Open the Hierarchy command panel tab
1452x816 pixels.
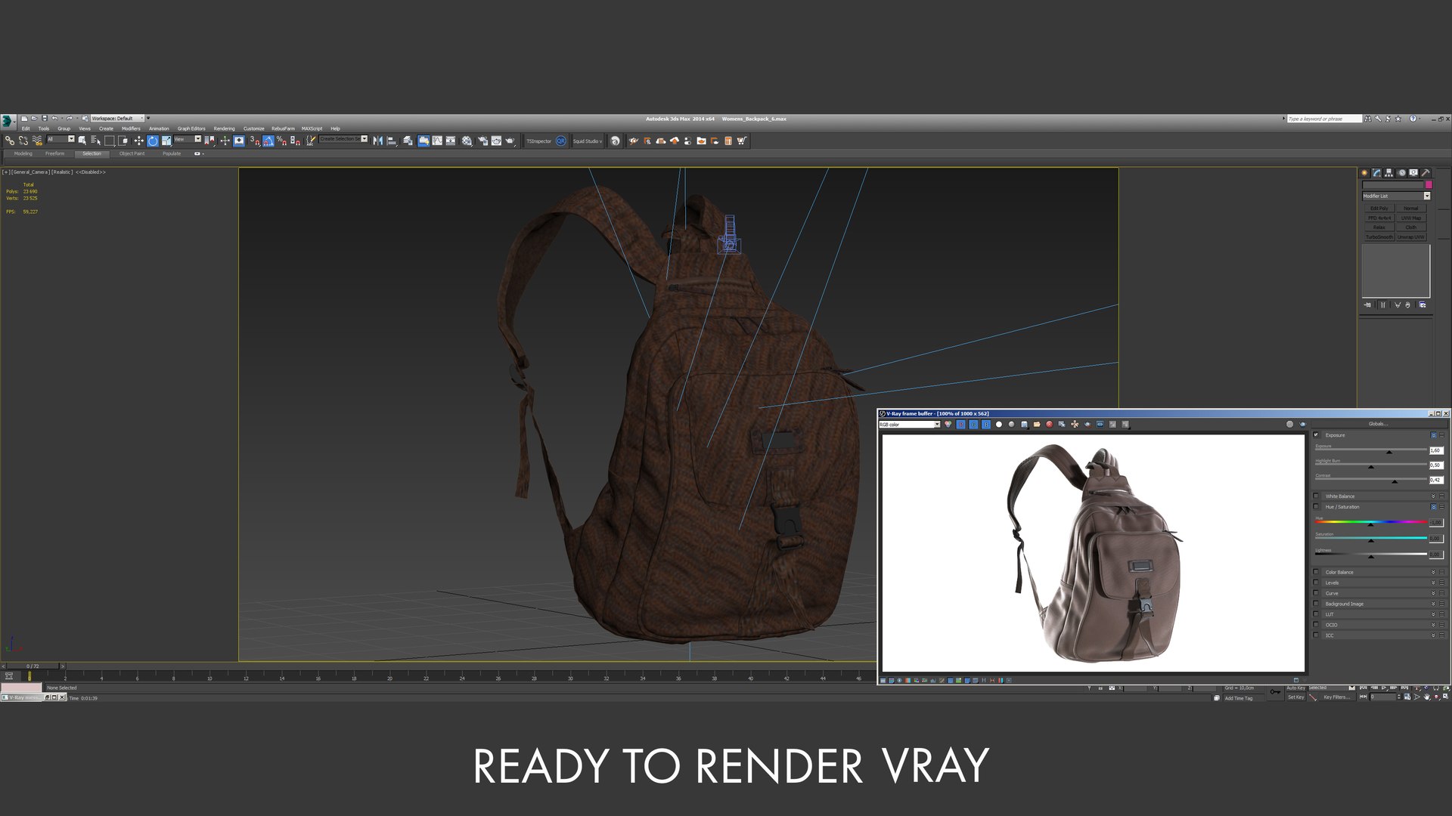1388,173
